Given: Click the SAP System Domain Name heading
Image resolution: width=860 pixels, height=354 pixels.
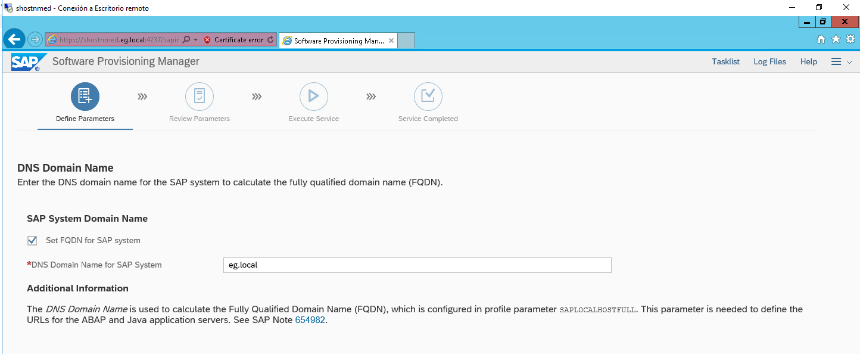Looking at the screenshot, I should pos(88,219).
